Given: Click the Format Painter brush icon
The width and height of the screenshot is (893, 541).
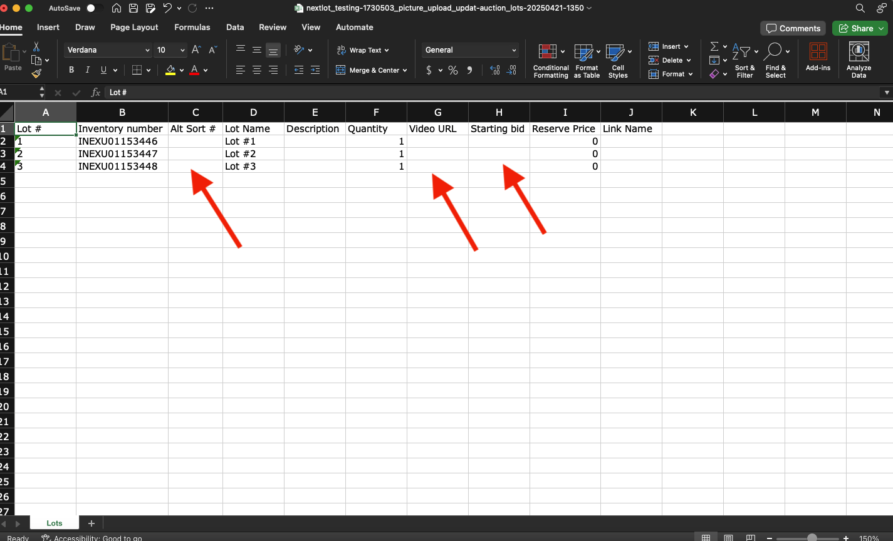Looking at the screenshot, I should [x=36, y=73].
